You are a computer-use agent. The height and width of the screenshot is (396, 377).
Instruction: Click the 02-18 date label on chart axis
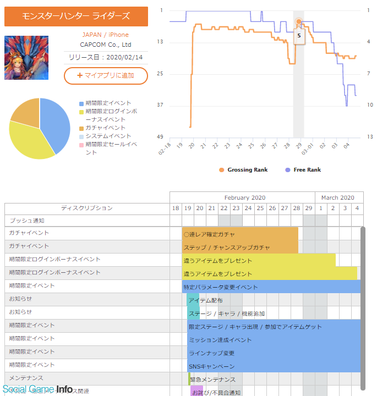(165, 148)
